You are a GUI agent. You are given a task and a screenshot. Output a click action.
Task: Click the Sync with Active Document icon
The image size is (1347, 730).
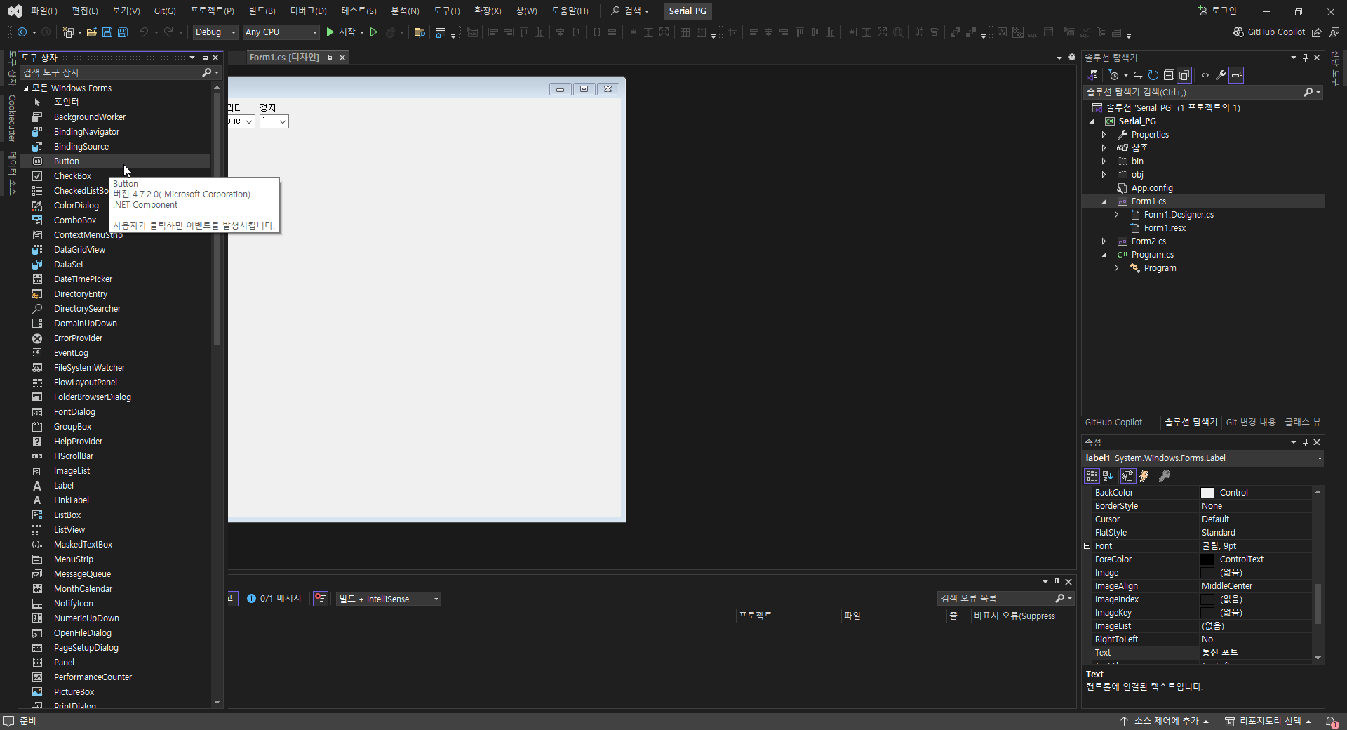(1137, 75)
